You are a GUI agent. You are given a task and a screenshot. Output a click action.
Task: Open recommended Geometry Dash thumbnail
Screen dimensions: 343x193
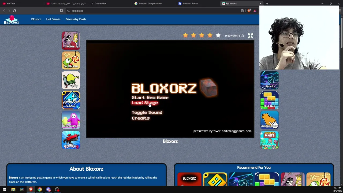click(x=215, y=179)
